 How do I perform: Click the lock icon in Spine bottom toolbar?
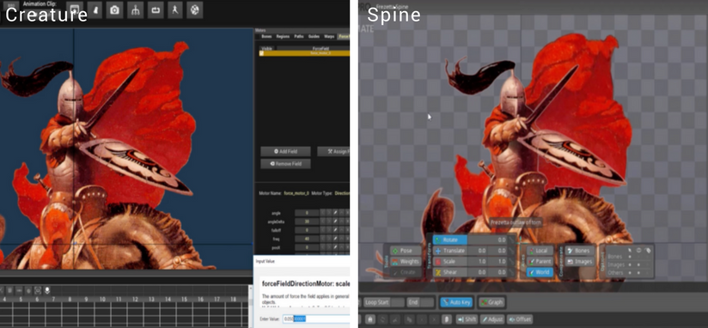coord(369,319)
